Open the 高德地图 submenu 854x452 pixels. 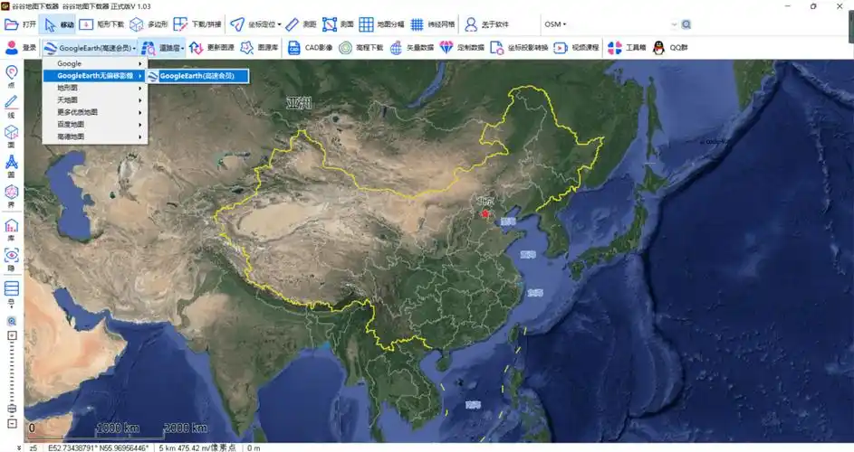click(94, 137)
